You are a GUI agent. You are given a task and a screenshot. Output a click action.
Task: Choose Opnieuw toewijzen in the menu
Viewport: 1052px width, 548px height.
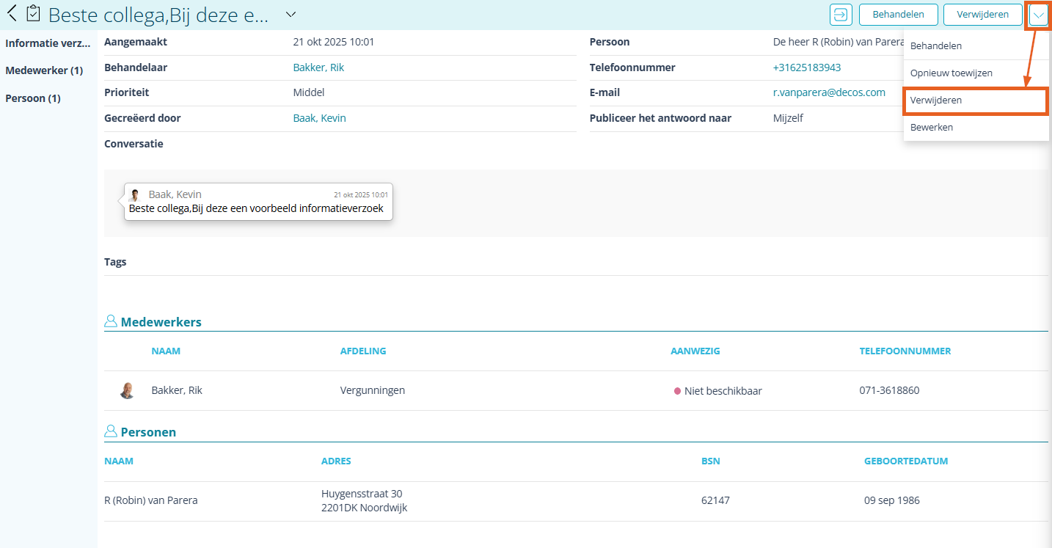(x=951, y=73)
